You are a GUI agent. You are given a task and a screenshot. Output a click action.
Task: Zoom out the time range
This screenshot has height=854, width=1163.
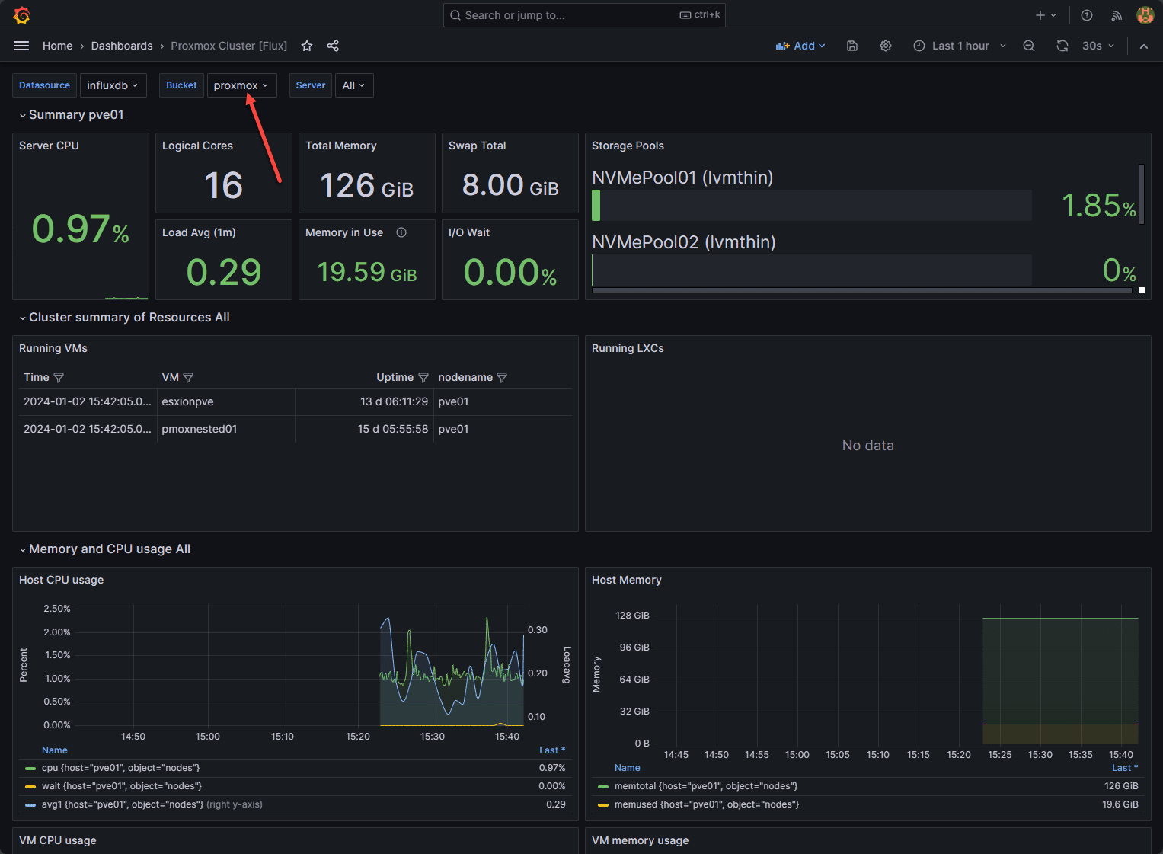[1029, 46]
